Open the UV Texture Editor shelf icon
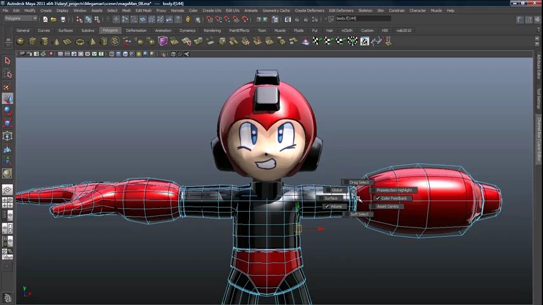The width and height of the screenshot is (543, 305). click(365, 41)
